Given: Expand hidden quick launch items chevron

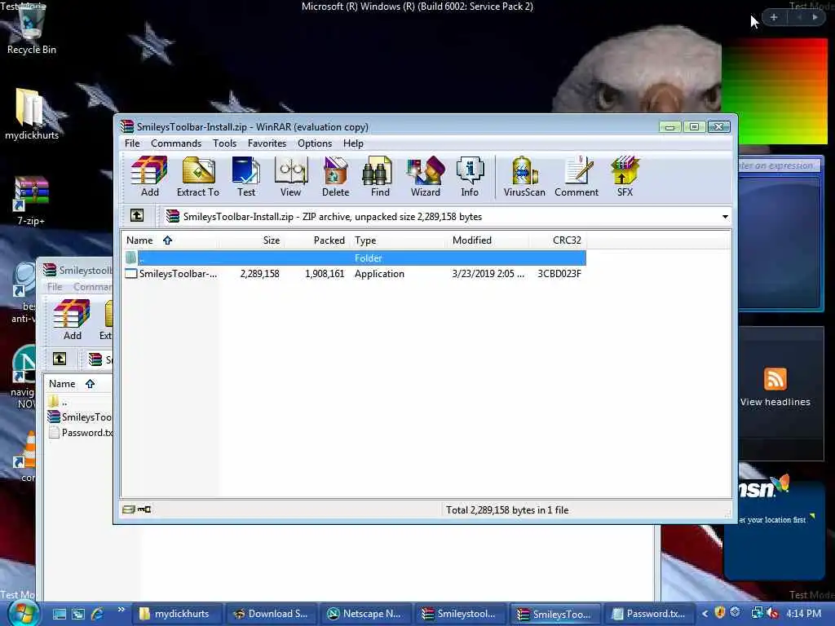Looking at the screenshot, I should click(x=121, y=610).
